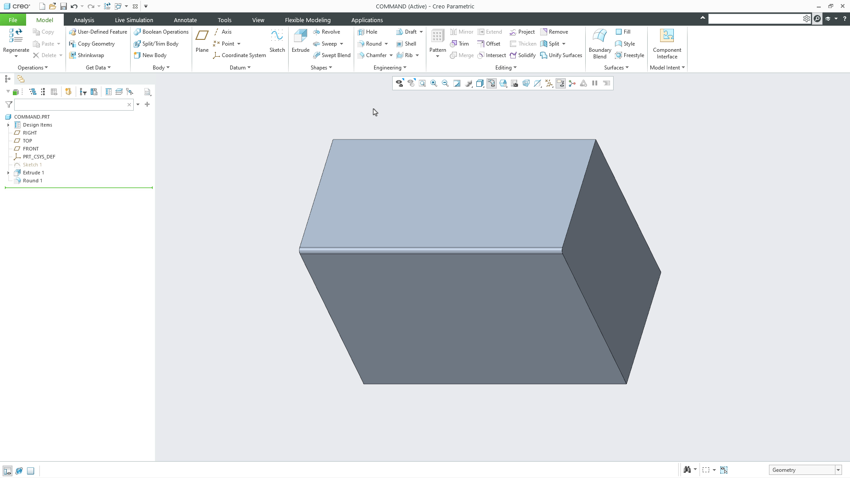The height and width of the screenshot is (478, 850).
Task: Expand the Extrude 1 tree node
Action: (x=8, y=173)
